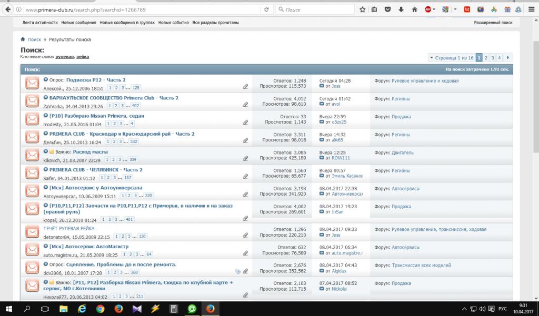Open page 309 of Расход масла thread
The image size is (539, 316).
pyautogui.click(x=133, y=159)
